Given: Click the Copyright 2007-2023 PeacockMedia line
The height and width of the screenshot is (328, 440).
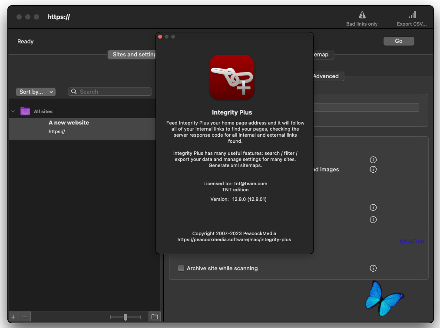Looking at the screenshot, I should pyautogui.click(x=234, y=233).
